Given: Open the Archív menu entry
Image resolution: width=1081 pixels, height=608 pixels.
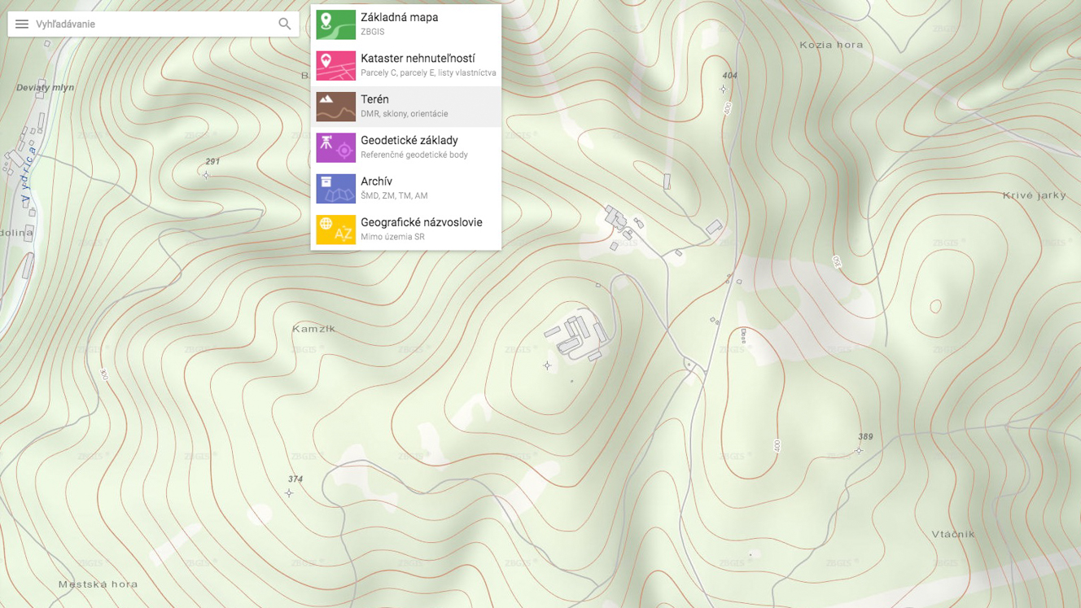Looking at the screenshot, I should [x=405, y=189].
